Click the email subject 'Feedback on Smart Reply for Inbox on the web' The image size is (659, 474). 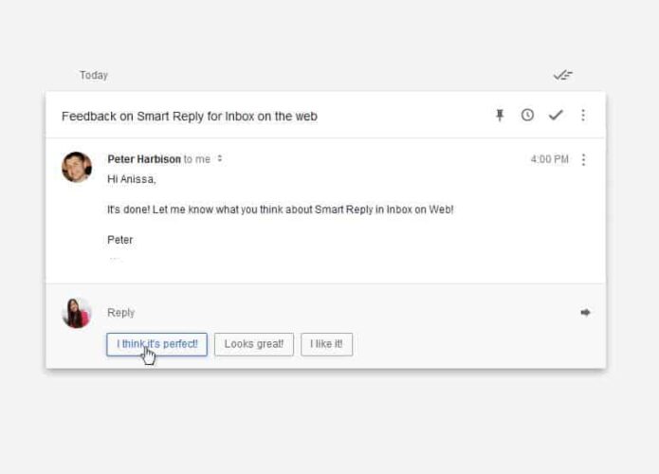(190, 117)
